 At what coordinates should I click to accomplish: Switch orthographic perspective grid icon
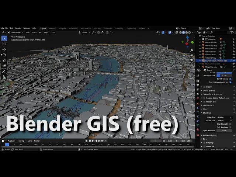(x=192, y=65)
